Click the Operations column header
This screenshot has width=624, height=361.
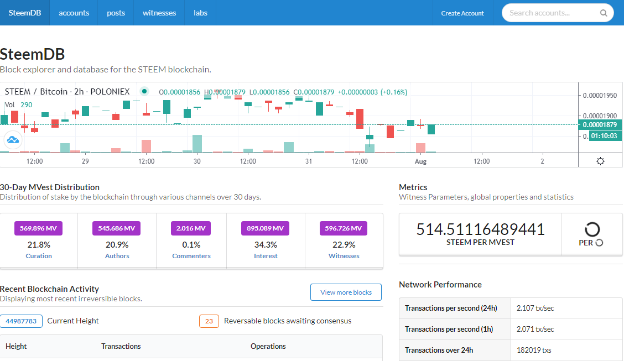coord(268,346)
